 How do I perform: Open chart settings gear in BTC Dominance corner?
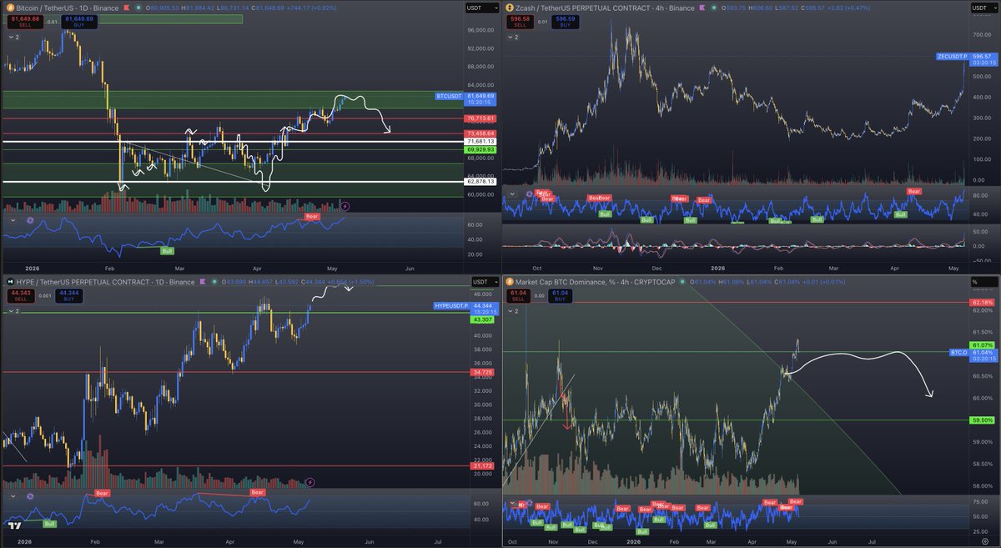(984, 540)
